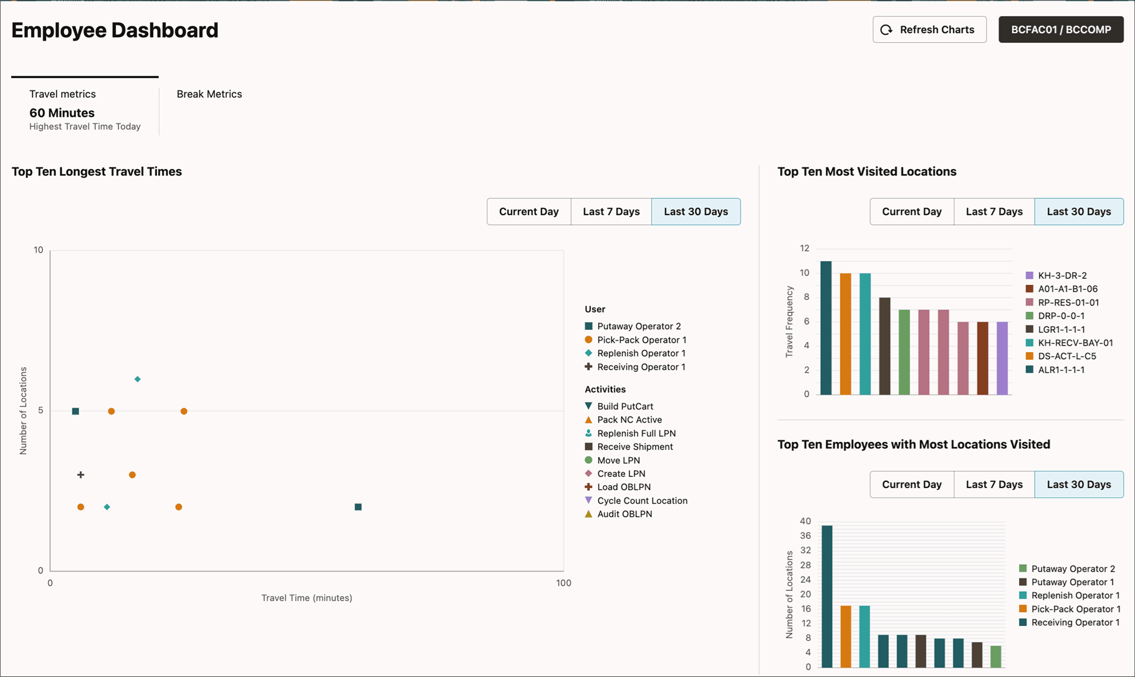Viewport: 1135px width, 677px height.
Task: Select the Audit OBLPN triangle marker
Action: [x=588, y=514]
